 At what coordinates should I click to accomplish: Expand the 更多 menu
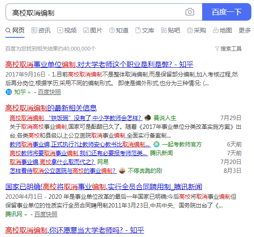245,30
